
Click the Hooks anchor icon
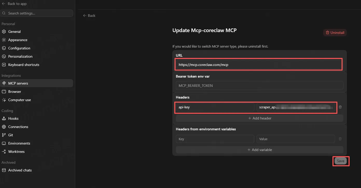coord(4,118)
